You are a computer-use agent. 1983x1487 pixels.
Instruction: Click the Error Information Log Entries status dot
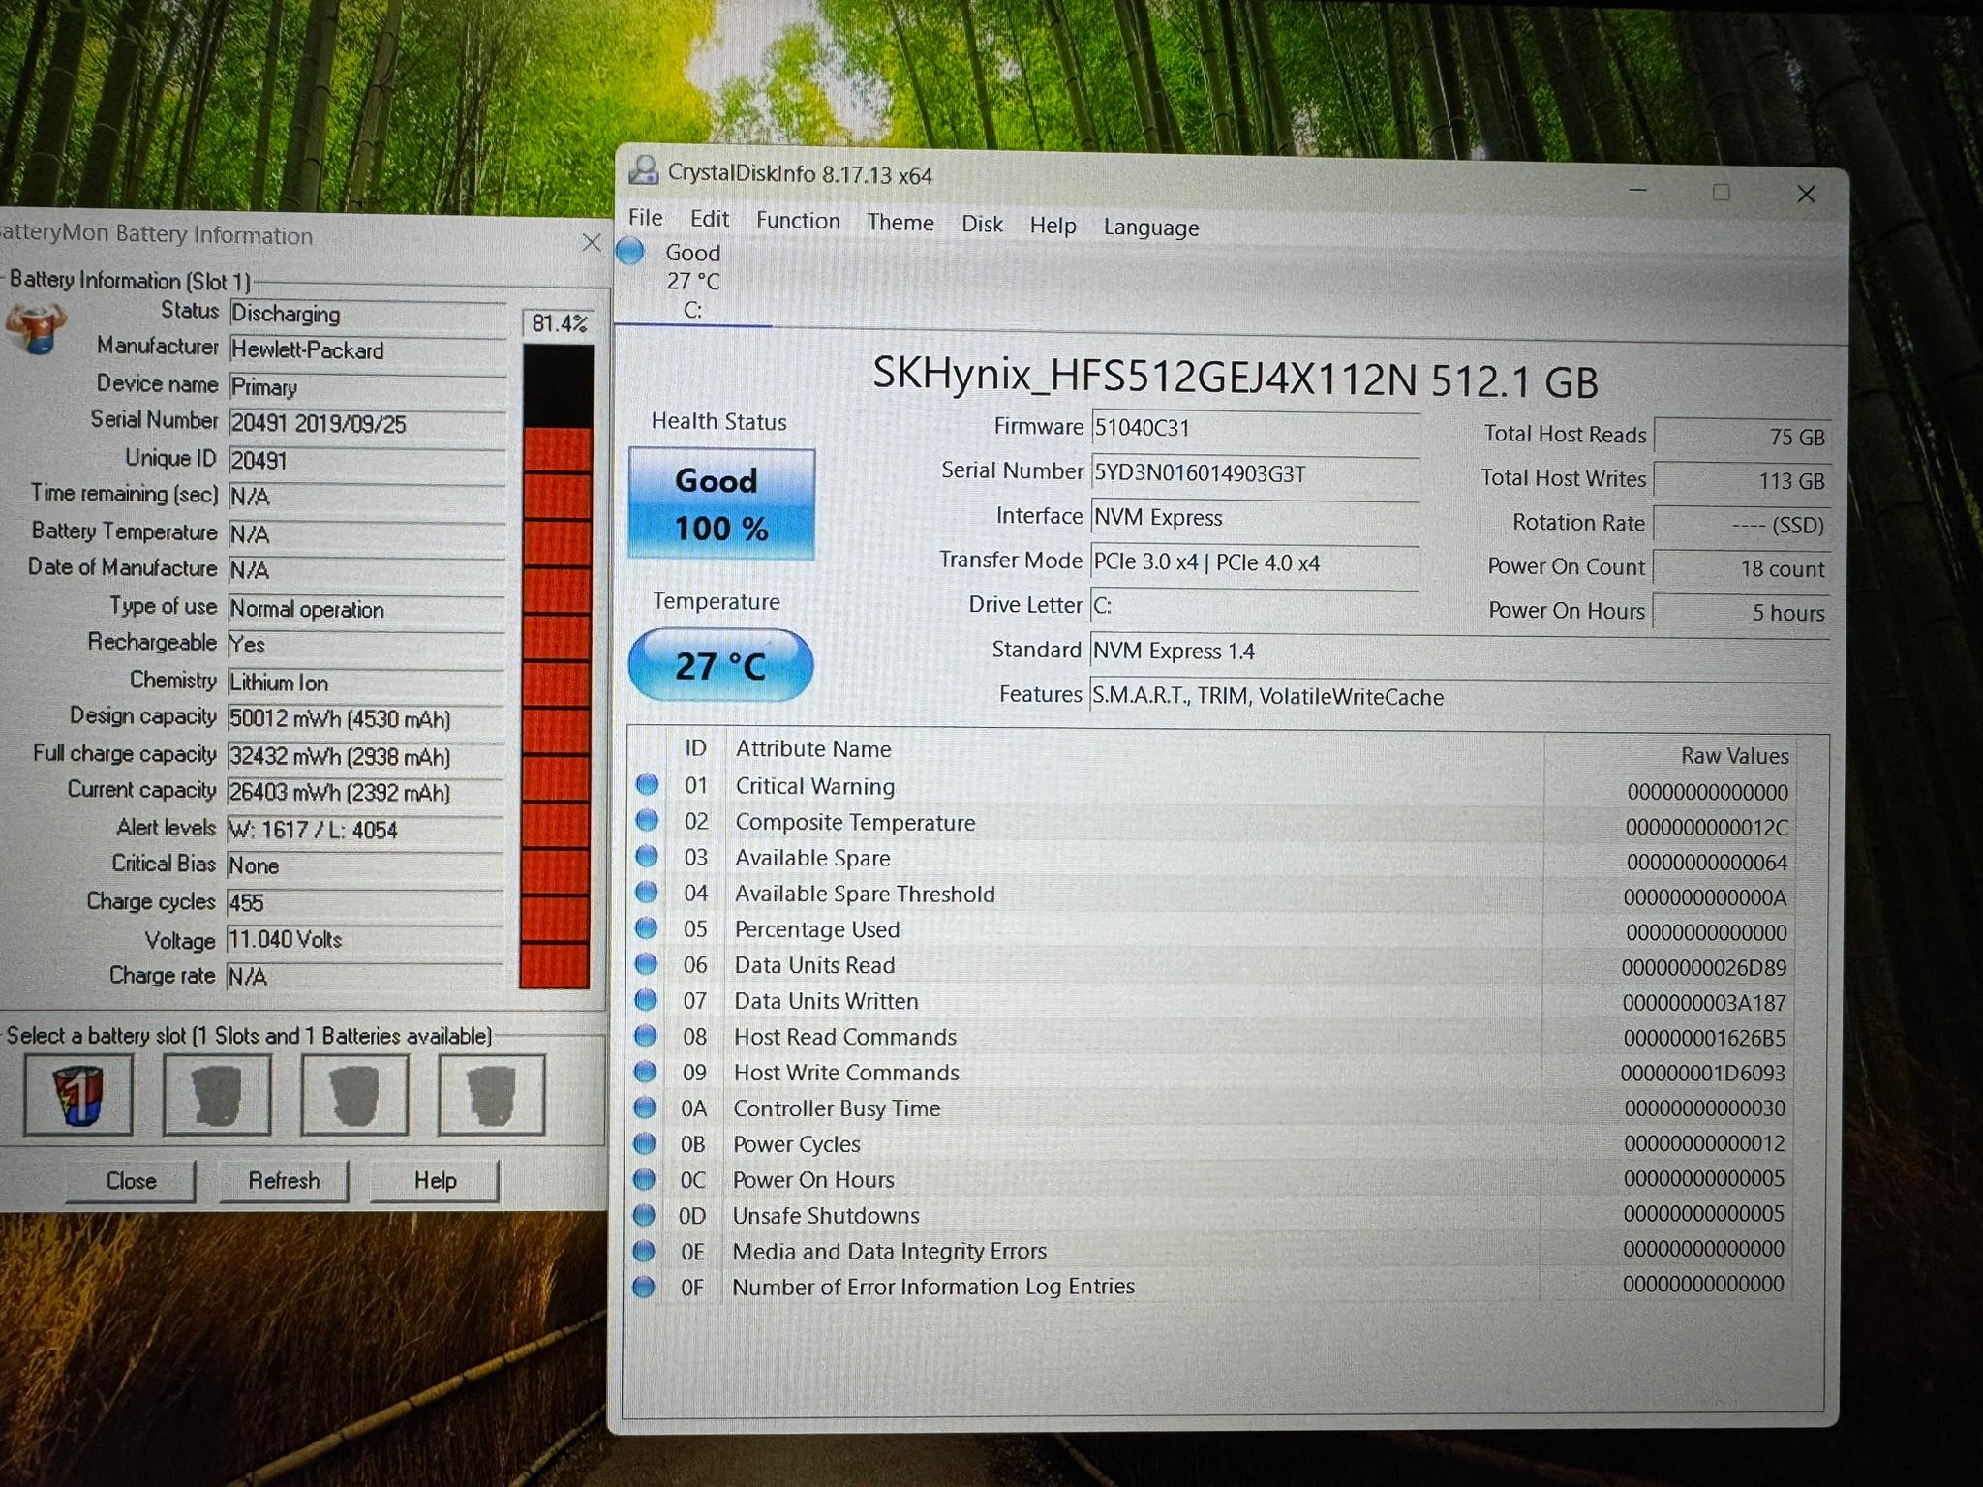pyautogui.click(x=644, y=1287)
